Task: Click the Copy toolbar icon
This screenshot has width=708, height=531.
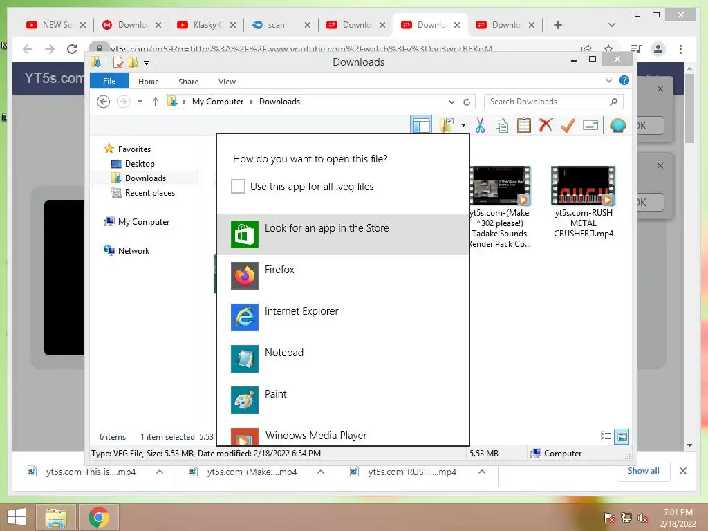Action: pyautogui.click(x=502, y=125)
